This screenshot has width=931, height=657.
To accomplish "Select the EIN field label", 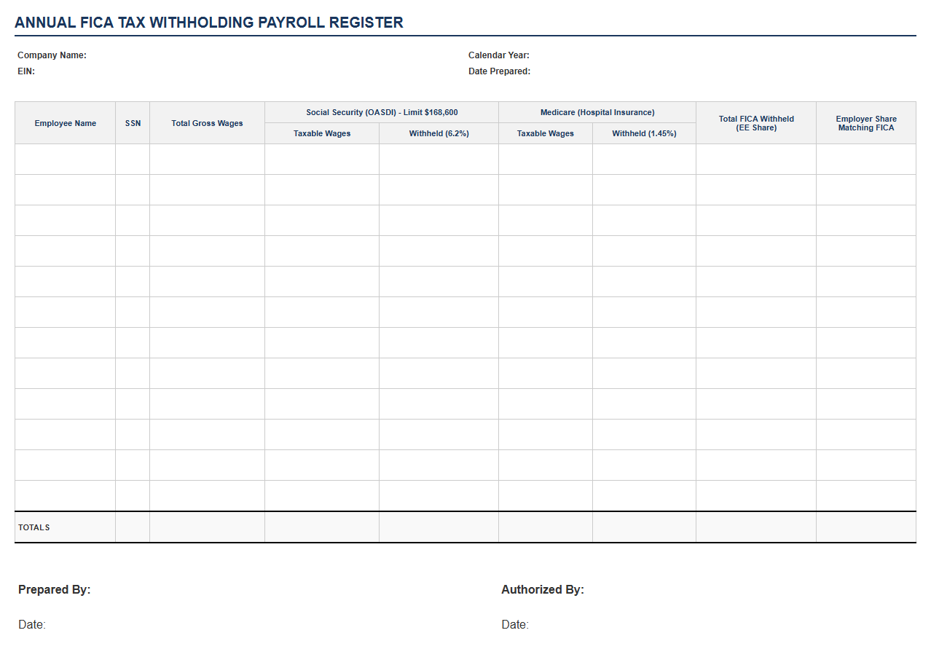I will [26, 71].
